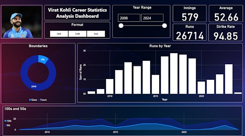The height and width of the screenshot is (136, 245).
Task: Click the 100s and 50s chart title
Action: 15,109
